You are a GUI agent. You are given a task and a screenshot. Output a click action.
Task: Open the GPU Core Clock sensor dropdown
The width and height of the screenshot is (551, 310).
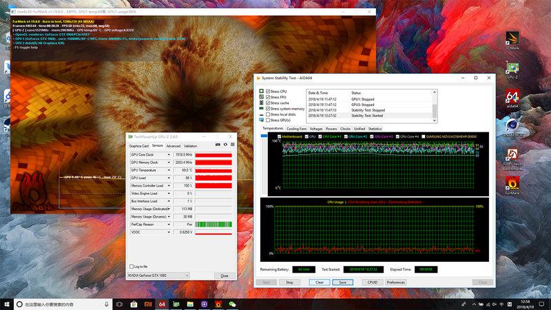[169, 154]
